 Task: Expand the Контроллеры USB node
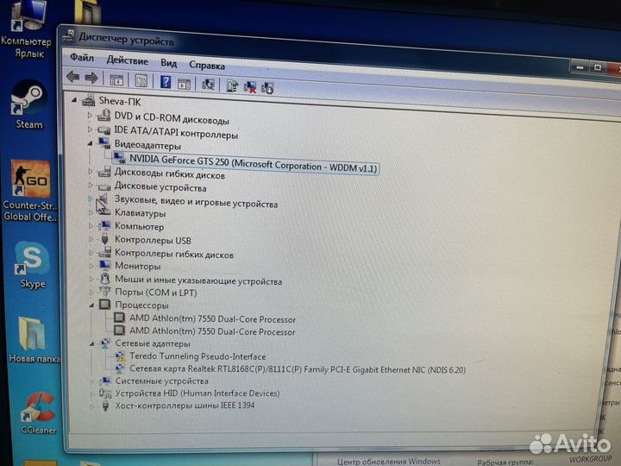tap(91, 240)
